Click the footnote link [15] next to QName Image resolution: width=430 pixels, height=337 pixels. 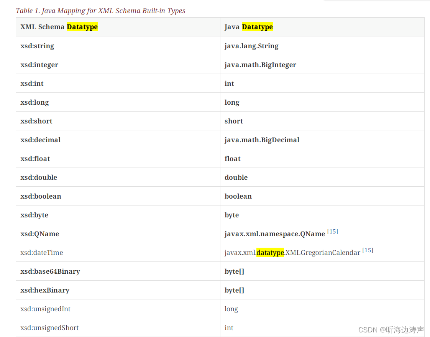(x=332, y=231)
